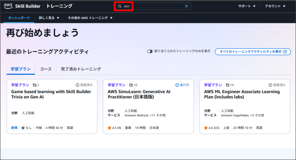Click the folder icon on Game based learning card
Viewport: 296px width, 160px height.
[35, 85]
